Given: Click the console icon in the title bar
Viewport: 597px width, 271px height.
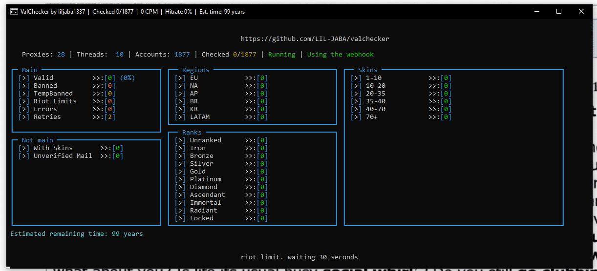Looking at the screenshot, I should [x=14, y=12].
